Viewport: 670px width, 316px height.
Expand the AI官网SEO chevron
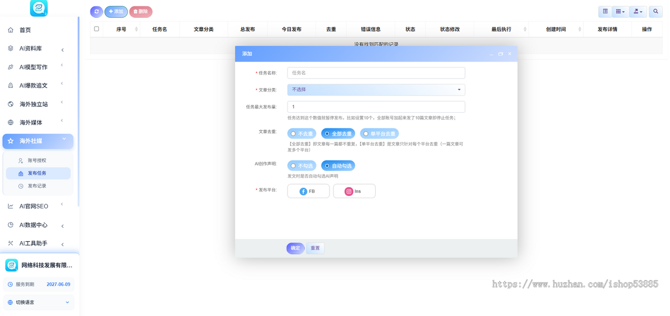[62, 204]
